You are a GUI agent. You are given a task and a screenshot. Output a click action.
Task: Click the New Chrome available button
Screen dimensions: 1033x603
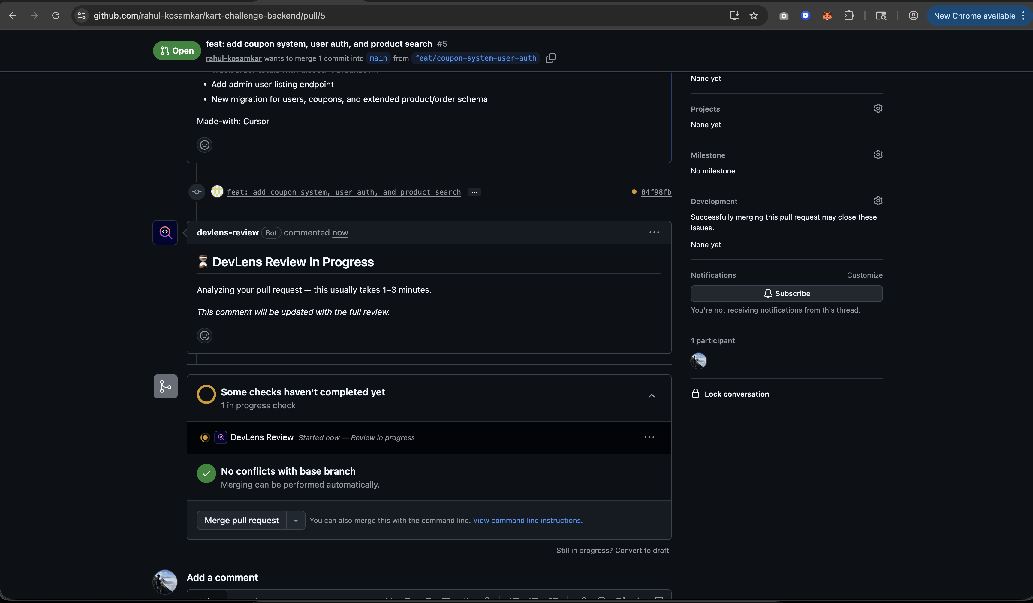click(x=974, y=16)
